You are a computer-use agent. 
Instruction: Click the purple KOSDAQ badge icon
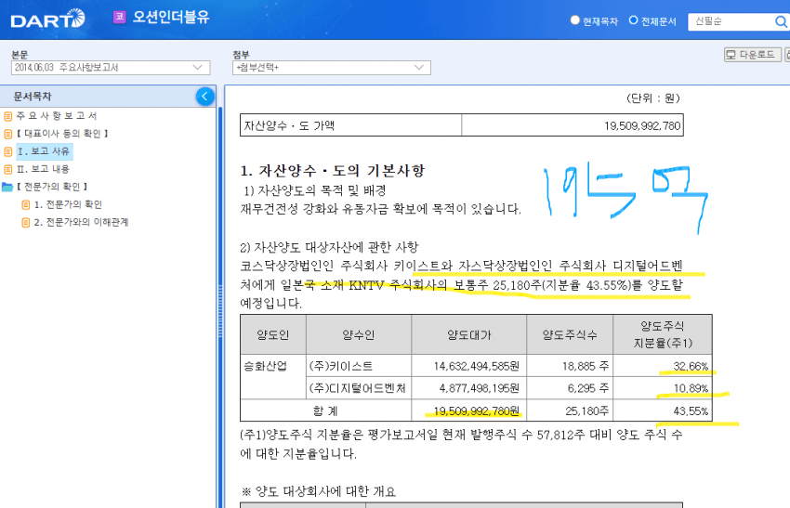(x=119, y=17)
